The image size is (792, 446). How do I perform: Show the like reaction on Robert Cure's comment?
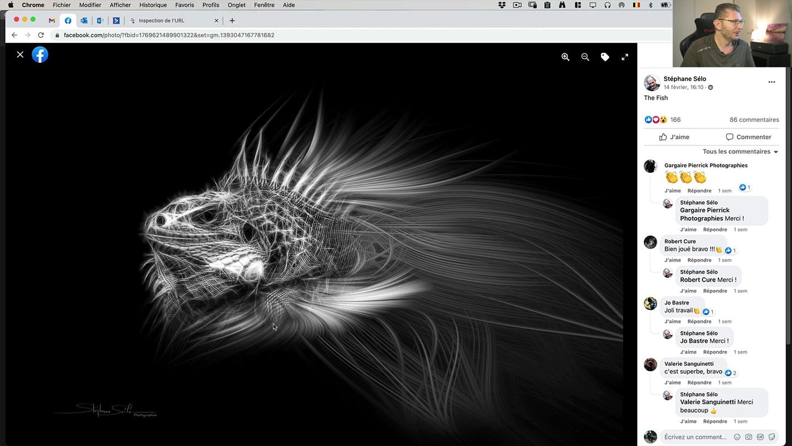[x=731, y=251]
